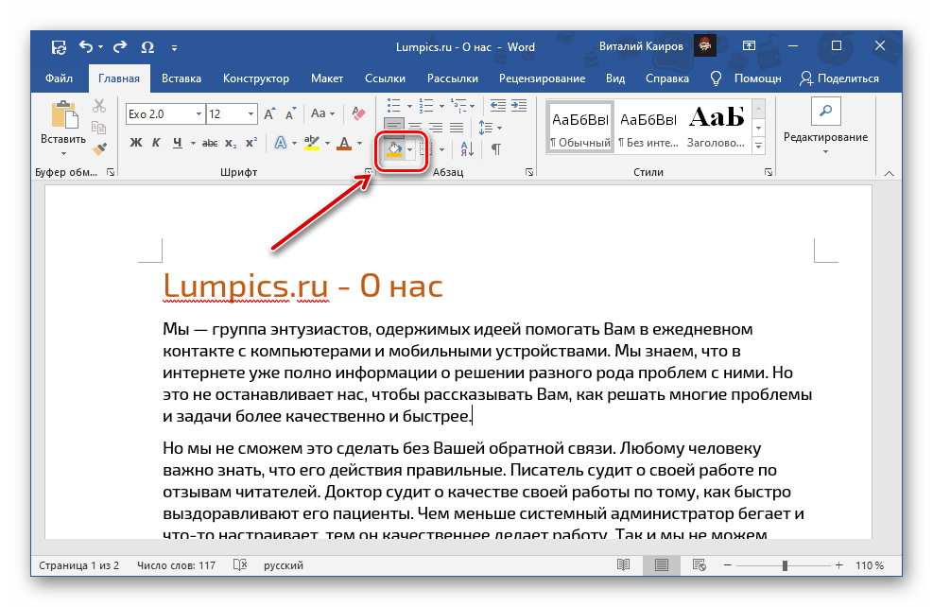Switch to Read Mode view
933x607 pixels.
(624, 564)
